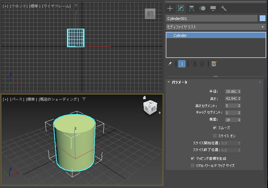The width and height of the screenshot is (268, 188).
Task: Select the cylinder wireframe in front viewport
Action: click(x=76, y=38)
